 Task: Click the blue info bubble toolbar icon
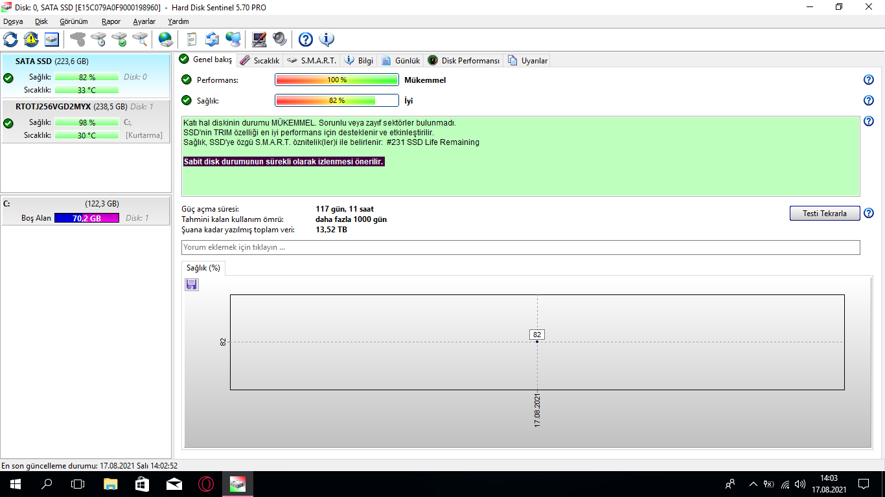point(327,39)
